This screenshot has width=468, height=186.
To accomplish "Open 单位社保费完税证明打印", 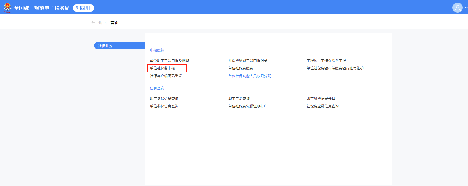I will click(x=248, y=106).
